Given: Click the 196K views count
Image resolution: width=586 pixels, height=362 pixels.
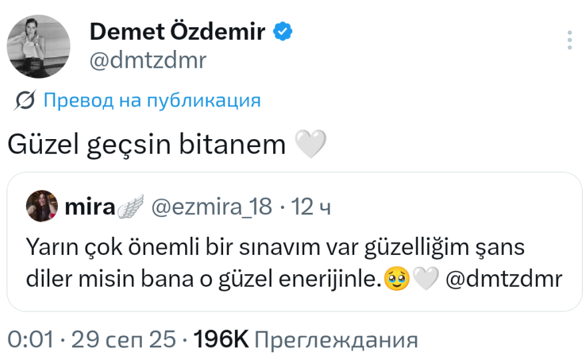Looking at the screenshot, I should coord(220,340).
